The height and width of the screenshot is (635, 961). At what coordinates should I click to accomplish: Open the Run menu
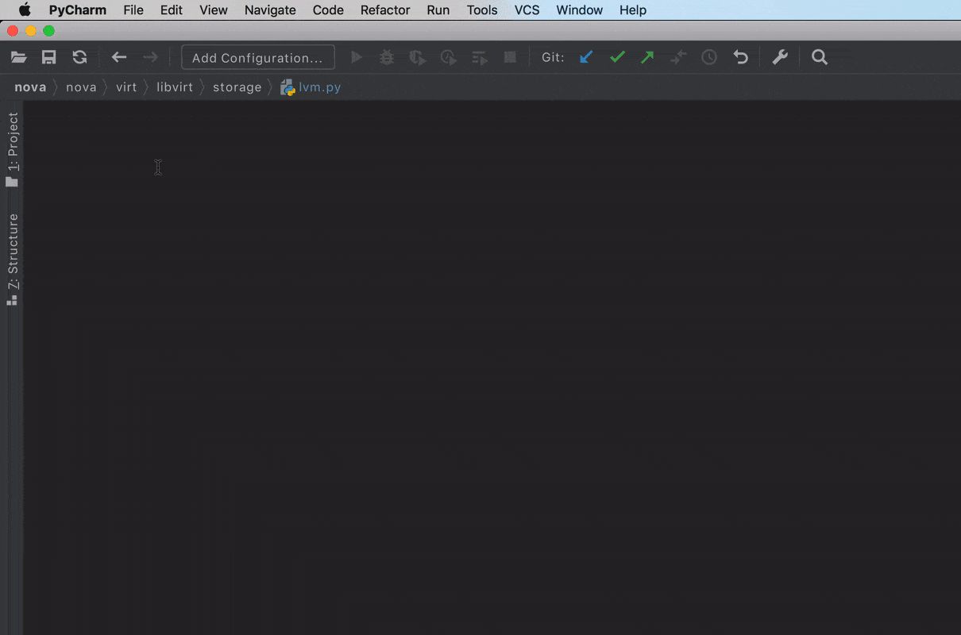point(438,10)
